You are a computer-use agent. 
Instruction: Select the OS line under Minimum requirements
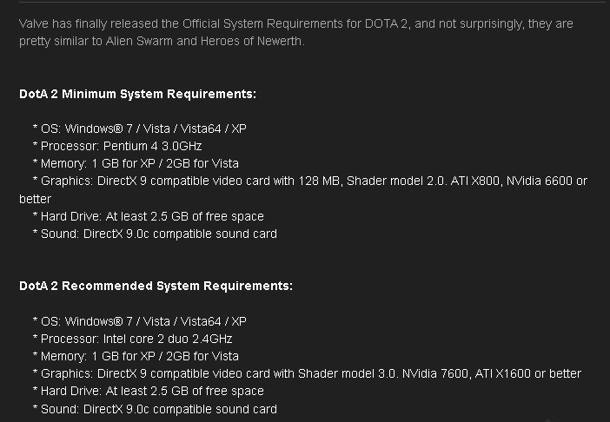[x=139, y=129]
